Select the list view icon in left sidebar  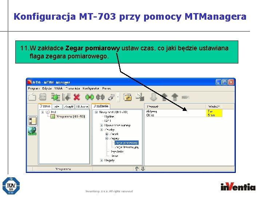(32, 121)
